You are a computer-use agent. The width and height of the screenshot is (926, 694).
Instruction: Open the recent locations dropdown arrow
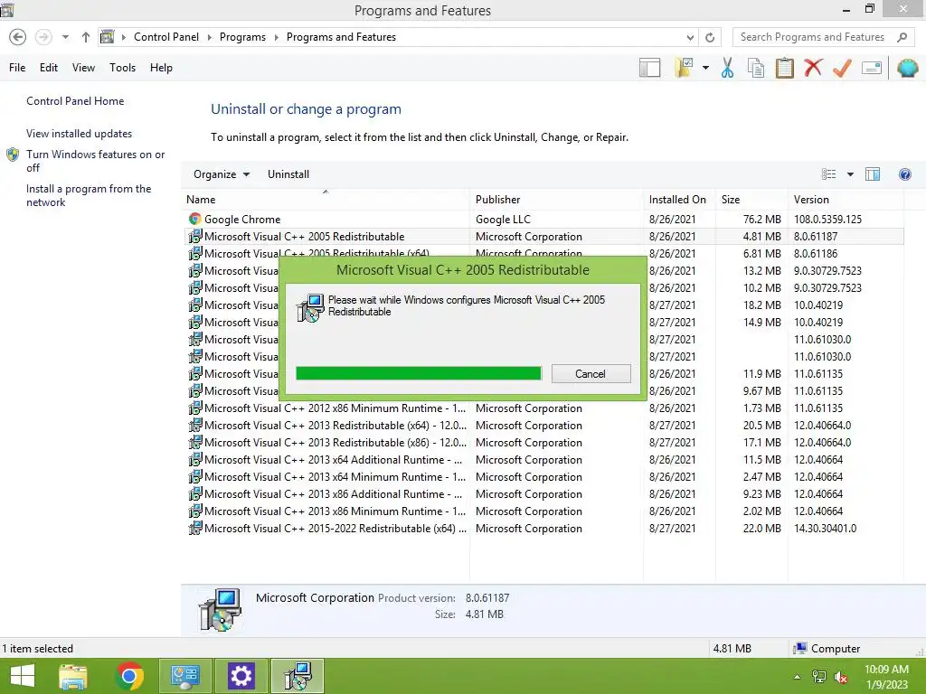(x=65, y=37)
